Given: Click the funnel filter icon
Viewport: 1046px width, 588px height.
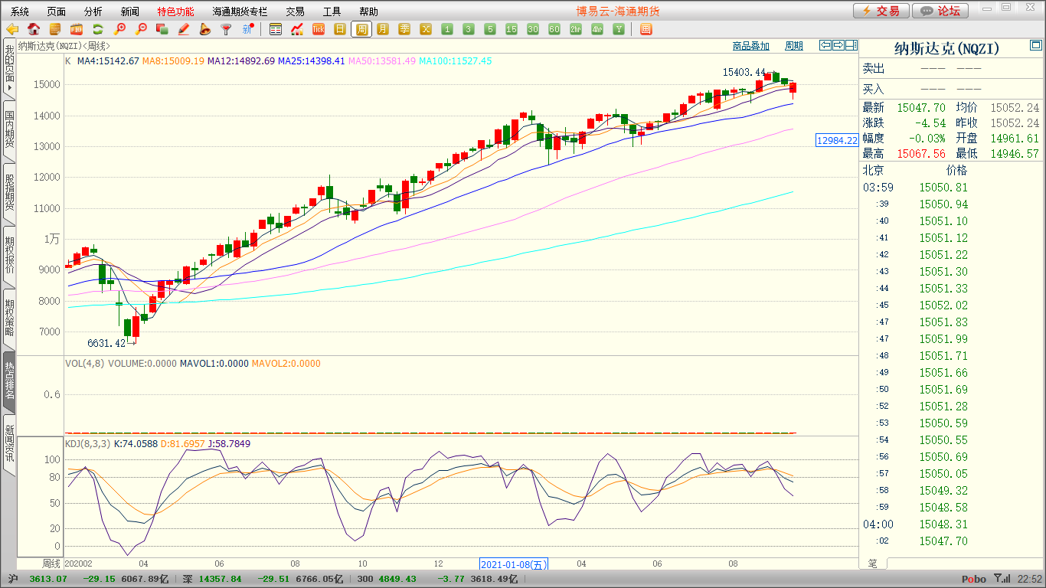Looking at the screenshot, I should (x=227, y=29).
